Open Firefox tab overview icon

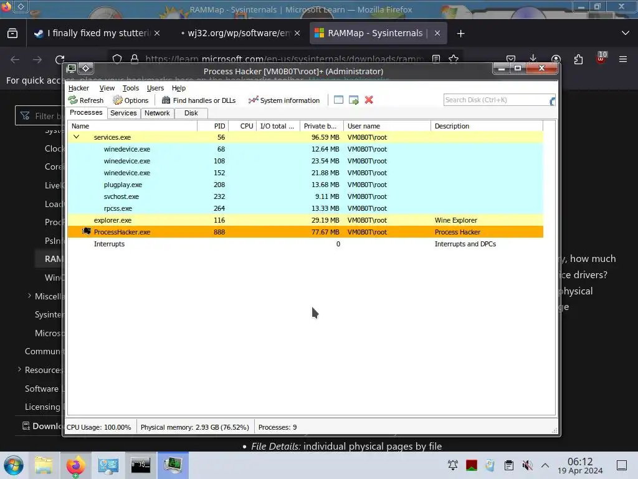tap(12, 34)
